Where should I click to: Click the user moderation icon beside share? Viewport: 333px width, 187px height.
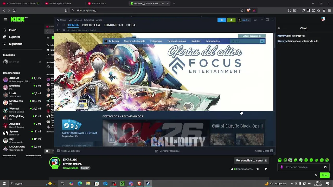pyautogui.click(x=266, y=169)
